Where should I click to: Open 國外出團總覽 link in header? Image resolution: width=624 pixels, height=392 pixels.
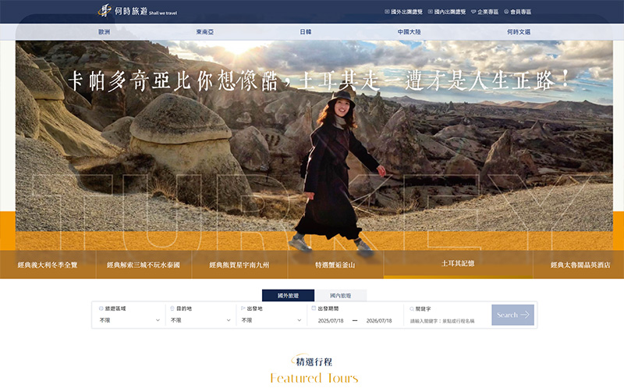(406, 12)
